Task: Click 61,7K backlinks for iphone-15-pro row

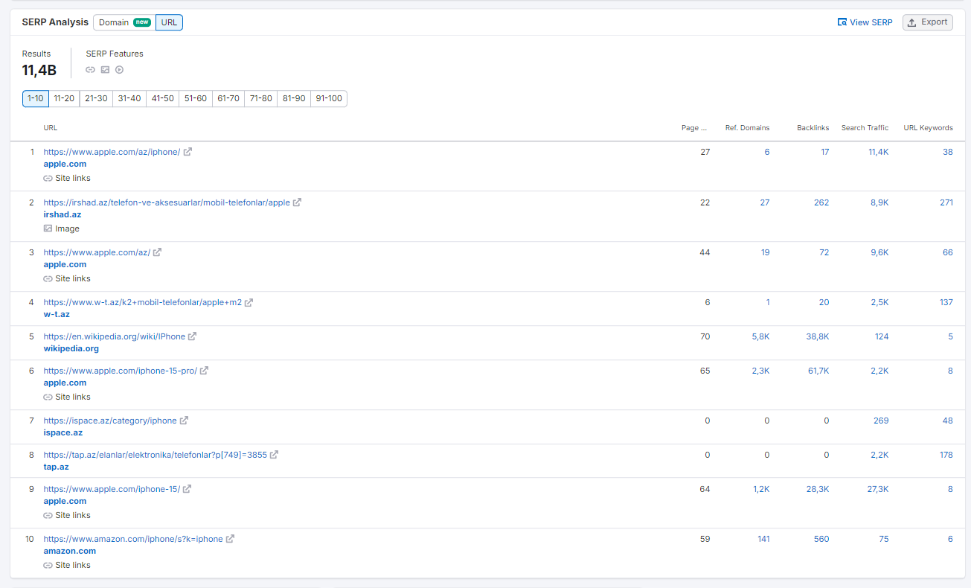Action: pos(818,371)
